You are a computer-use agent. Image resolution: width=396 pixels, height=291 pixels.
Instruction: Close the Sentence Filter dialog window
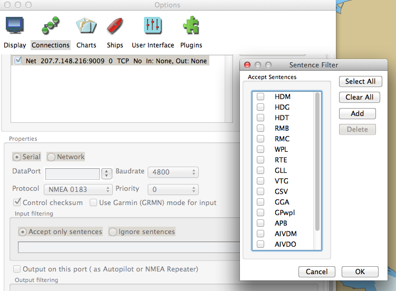(x=247, y=65)
